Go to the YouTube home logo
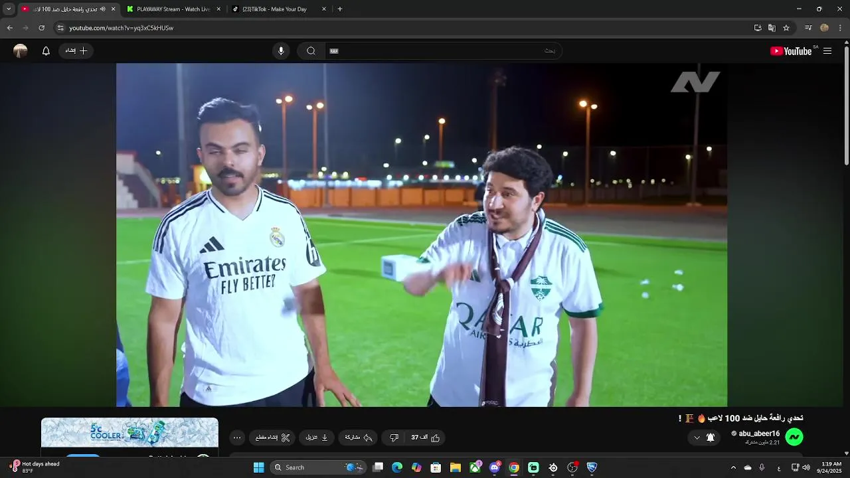 [791, 51]
